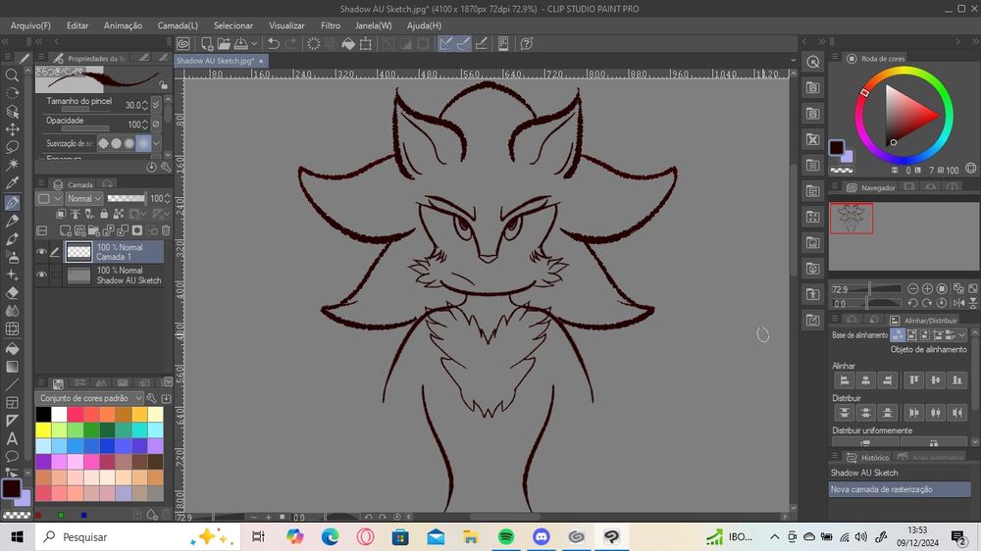
Task: Expand the save options dropdown arrow
Action: coord(255,43)
